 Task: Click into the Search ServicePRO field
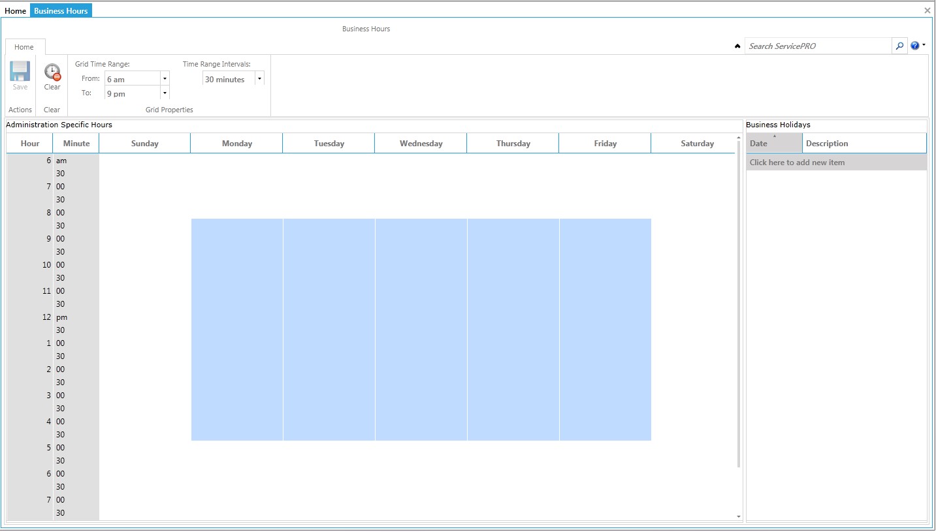point(818,46)
